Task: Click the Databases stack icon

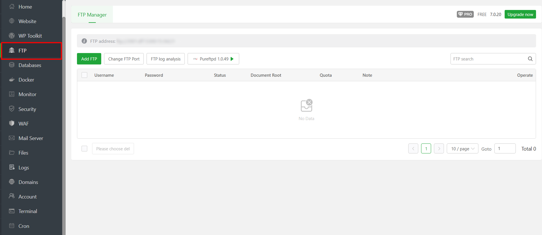Action: (12, 65)
